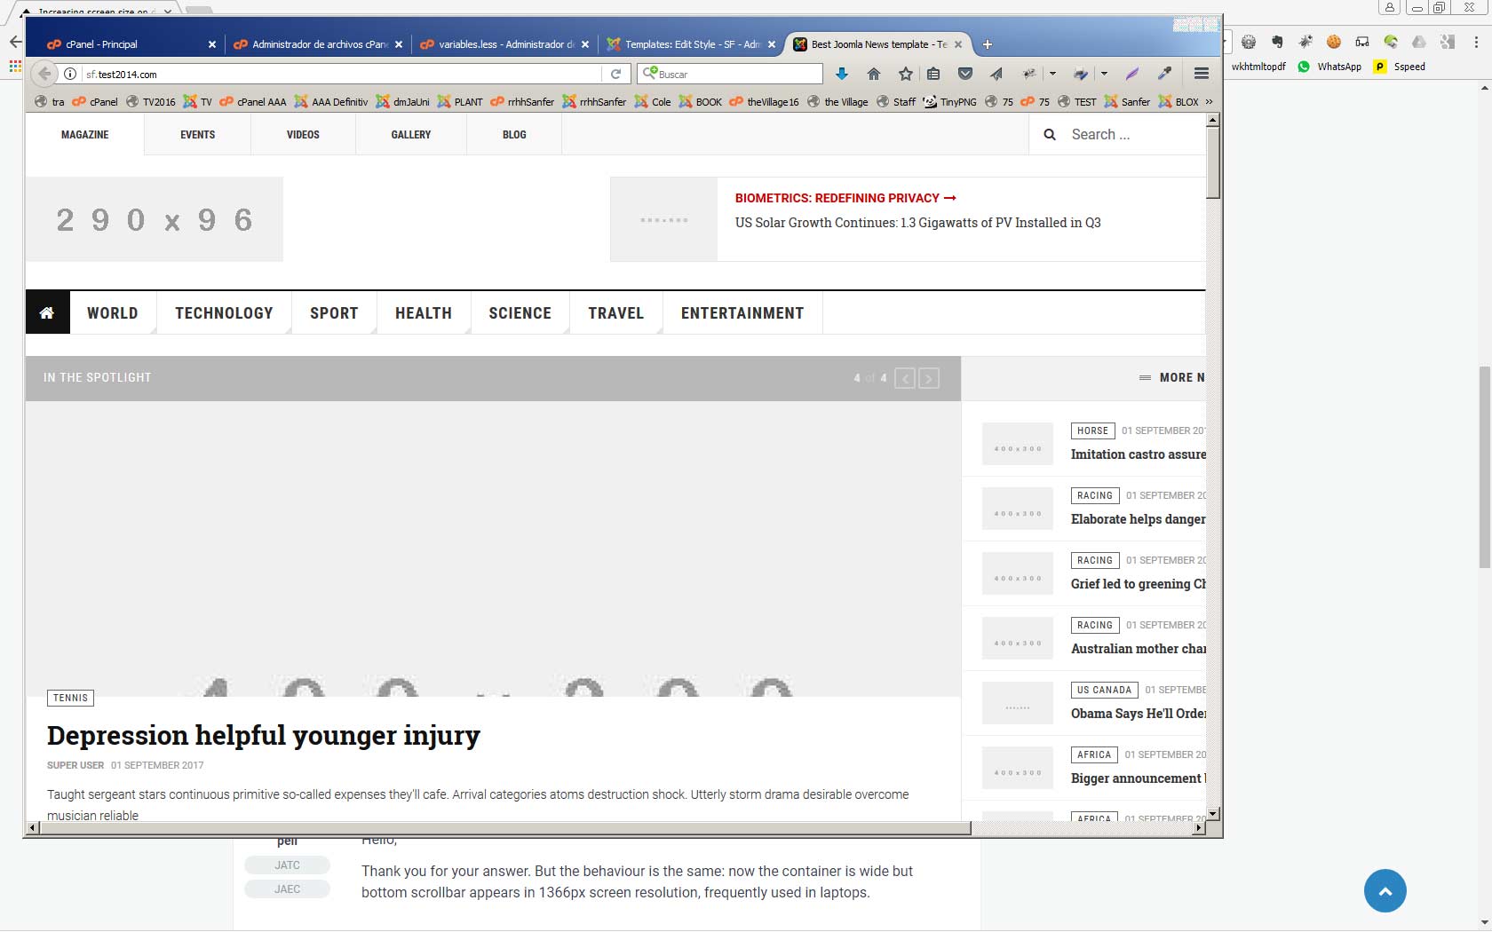Open Depression helpful younger injury article

tap(264, 735)
